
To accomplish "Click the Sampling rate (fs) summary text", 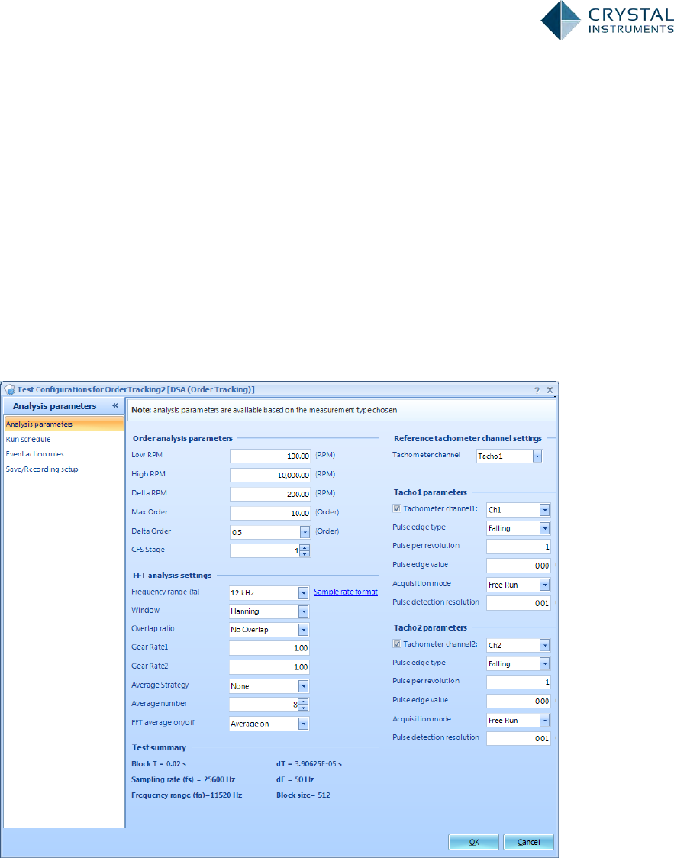I will 183,779.
